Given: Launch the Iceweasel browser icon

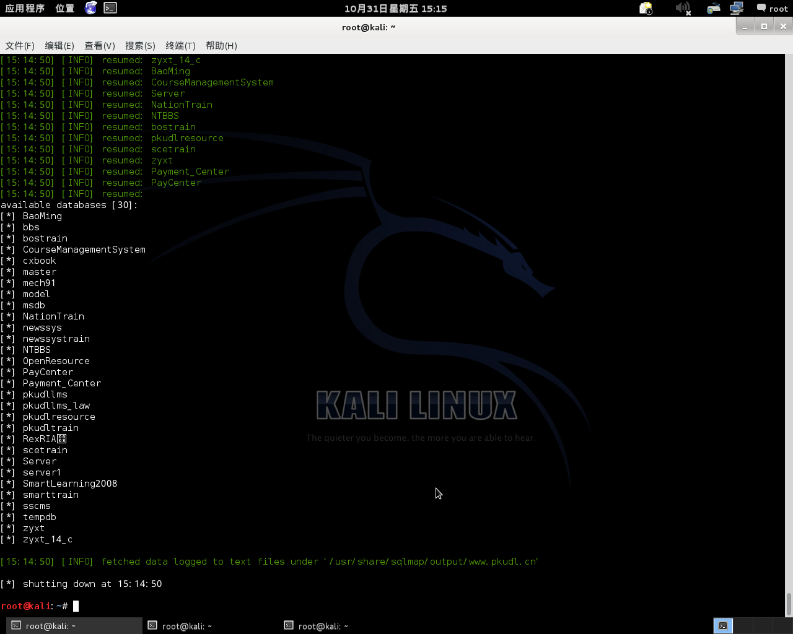Looking at the screenshot, I should click(91, 8).
